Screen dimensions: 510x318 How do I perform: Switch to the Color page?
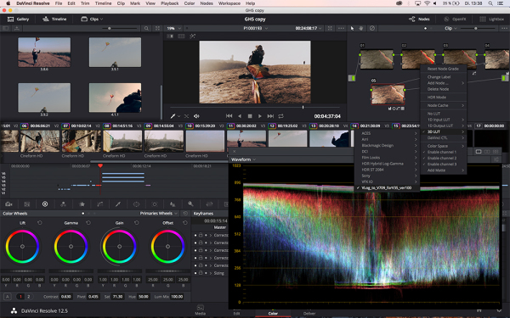[273, 310]
